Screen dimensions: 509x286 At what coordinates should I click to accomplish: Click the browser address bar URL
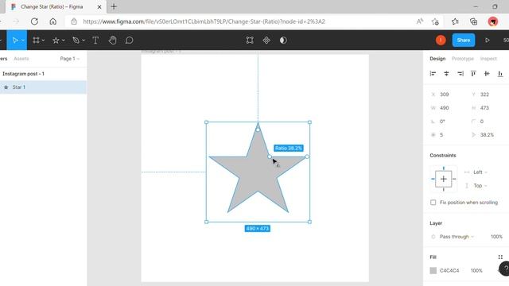coord(204,21)
